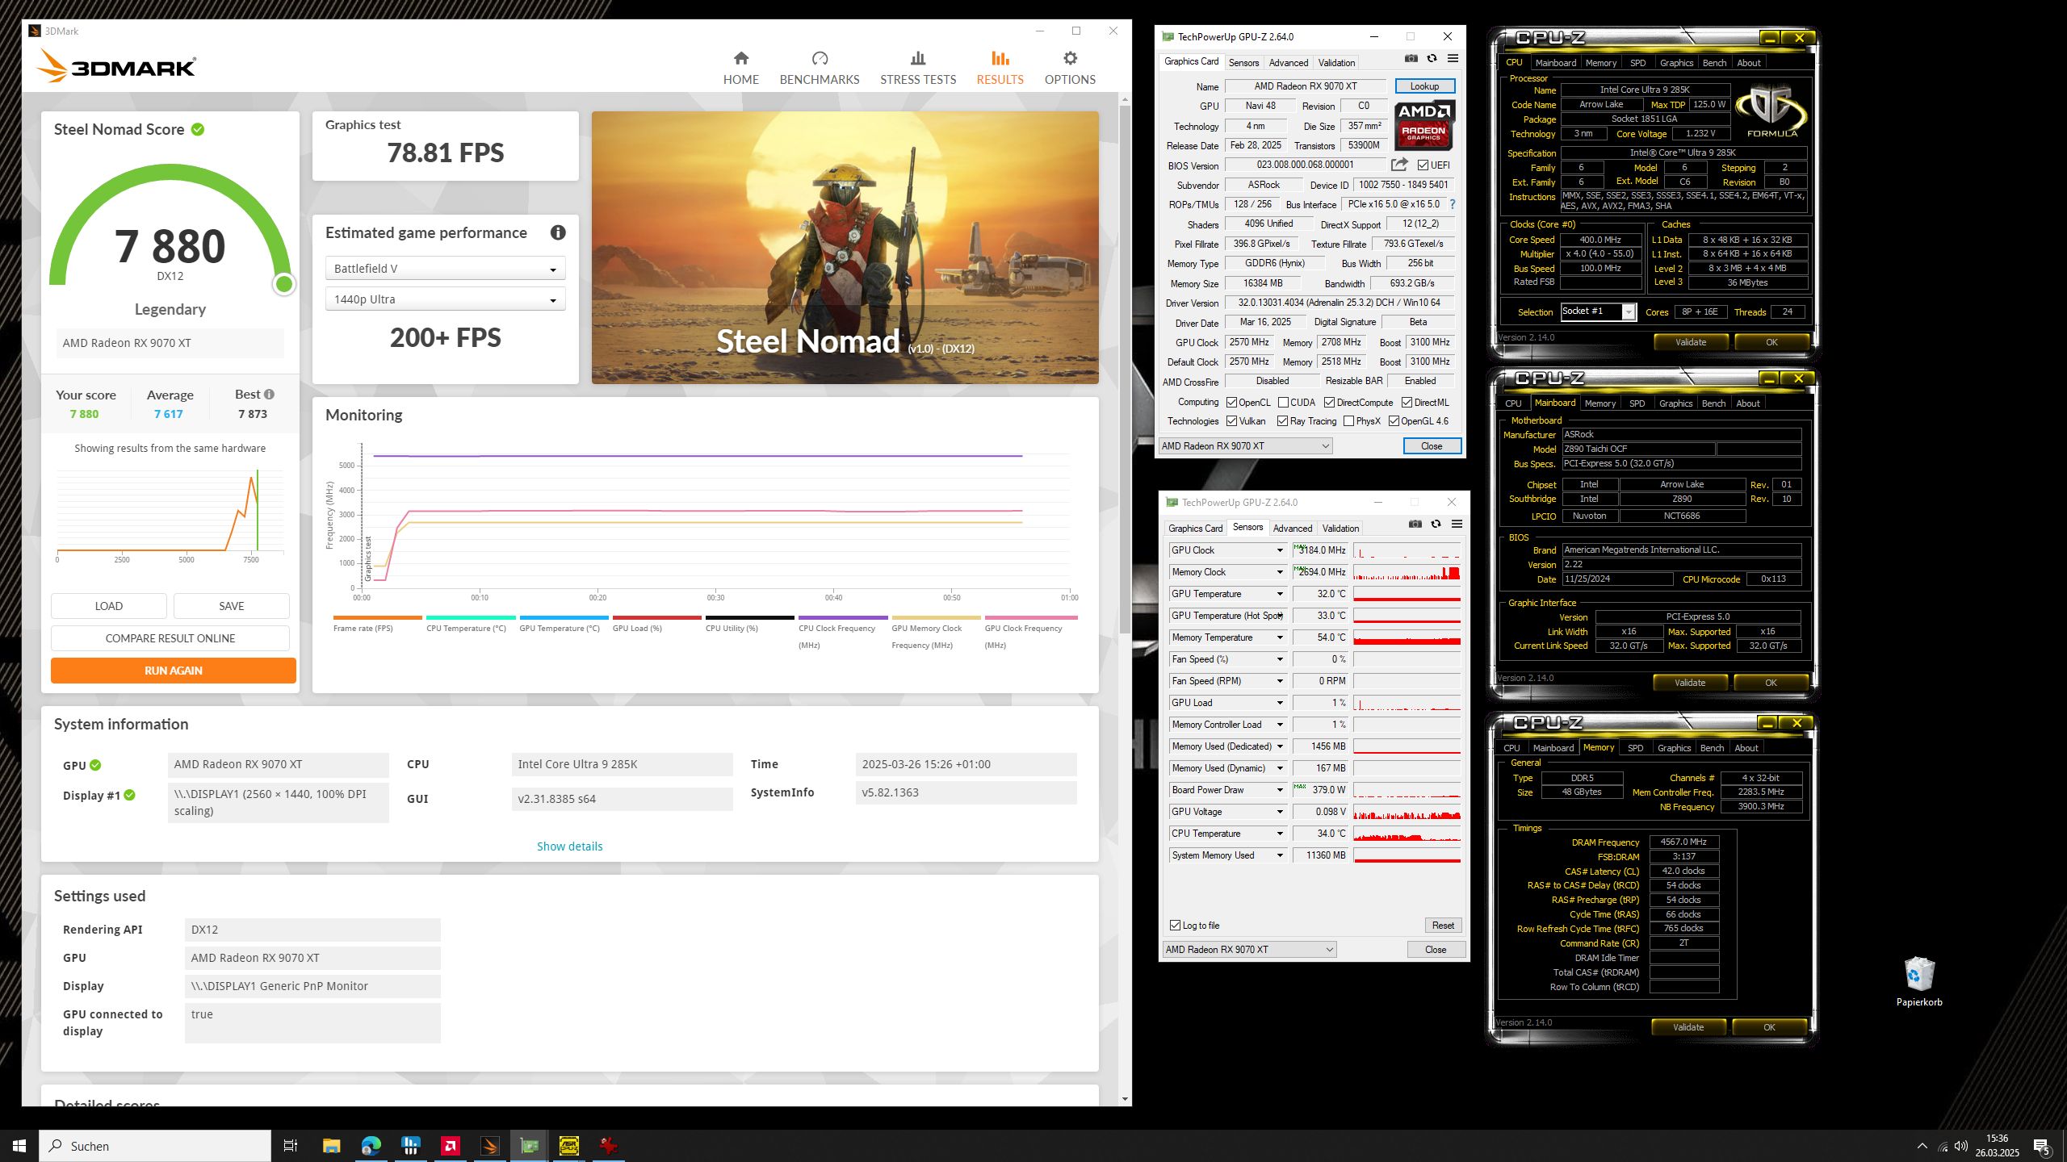The image size is (2067, 1162).
Task: Open hamburger menu in GPU-Z Graphics Card window
Action: (1453, 58)
